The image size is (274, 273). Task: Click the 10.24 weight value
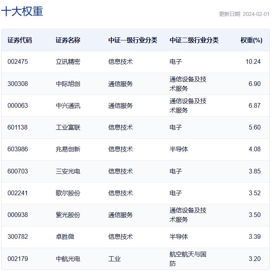pyautogui.click(x=253, y=62)
